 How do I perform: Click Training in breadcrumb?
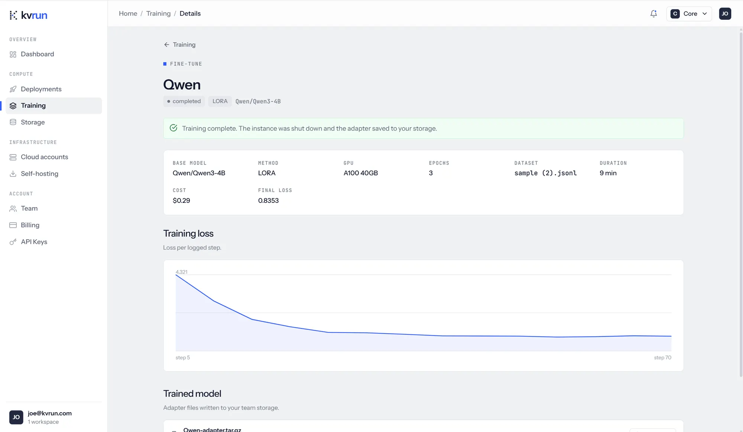coord(158,13)
